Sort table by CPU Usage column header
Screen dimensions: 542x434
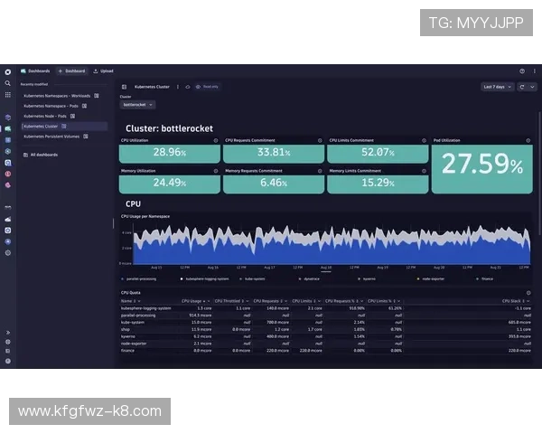point(193,300)
